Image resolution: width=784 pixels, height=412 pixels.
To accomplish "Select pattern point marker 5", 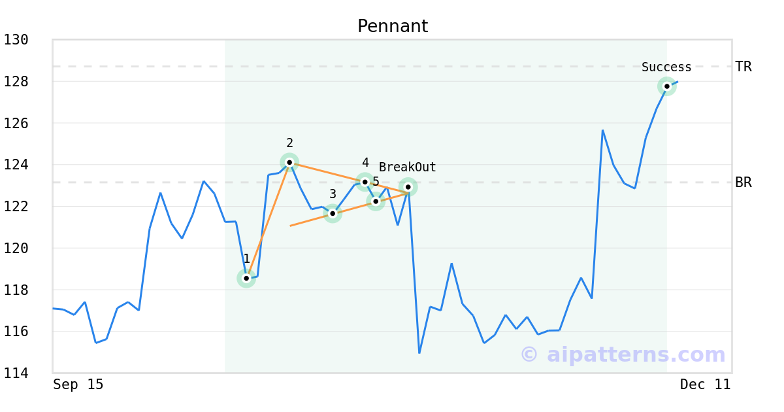I will point(376,201).
